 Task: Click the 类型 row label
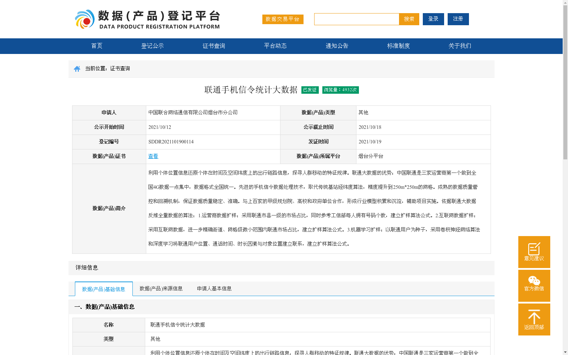(109, 339)
